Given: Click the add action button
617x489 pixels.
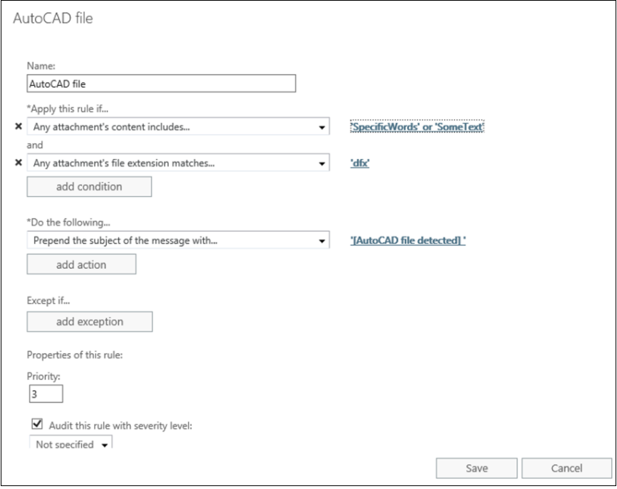Looking at the screenshot, I should pyautogui.click(x=81, y=264).
